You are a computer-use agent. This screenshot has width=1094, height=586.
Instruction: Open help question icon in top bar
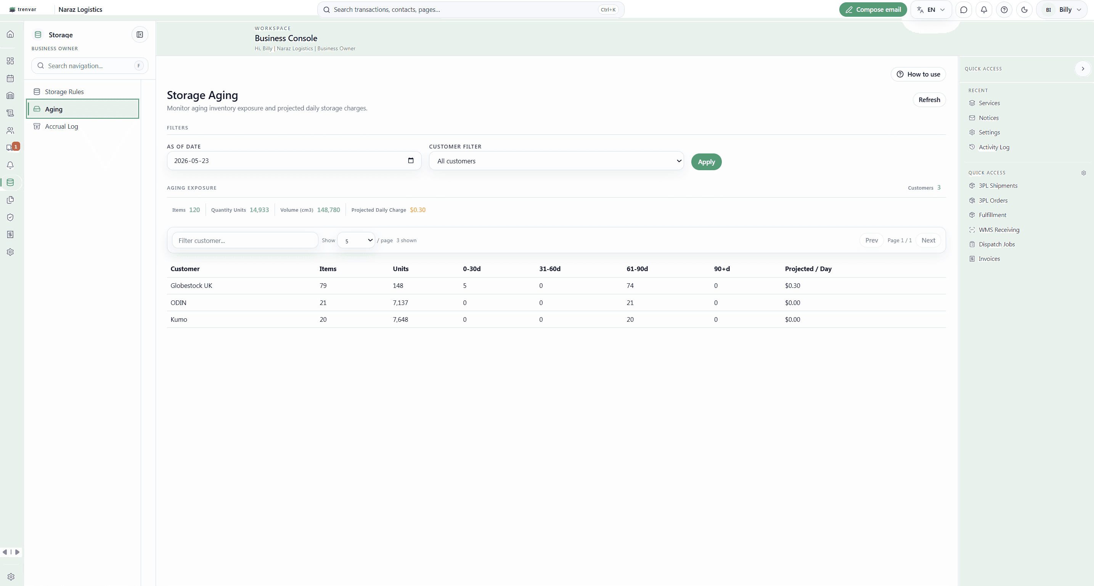tap(1004, 10)
